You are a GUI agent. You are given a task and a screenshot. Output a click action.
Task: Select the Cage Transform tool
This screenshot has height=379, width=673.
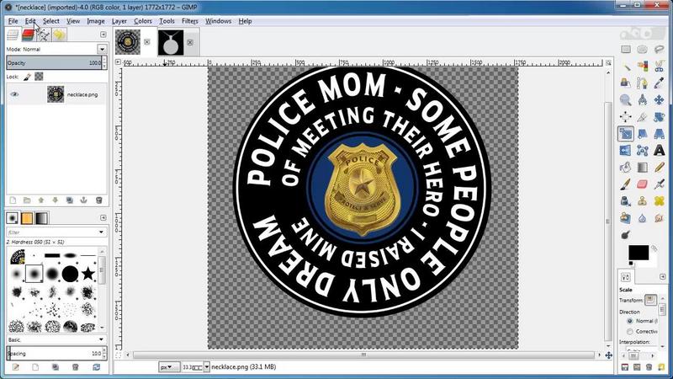tap(642, 151)
